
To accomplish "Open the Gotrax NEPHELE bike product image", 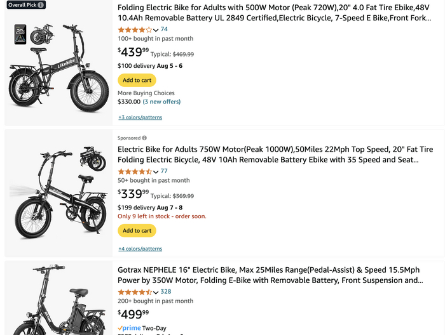I will tap(57, 301).
